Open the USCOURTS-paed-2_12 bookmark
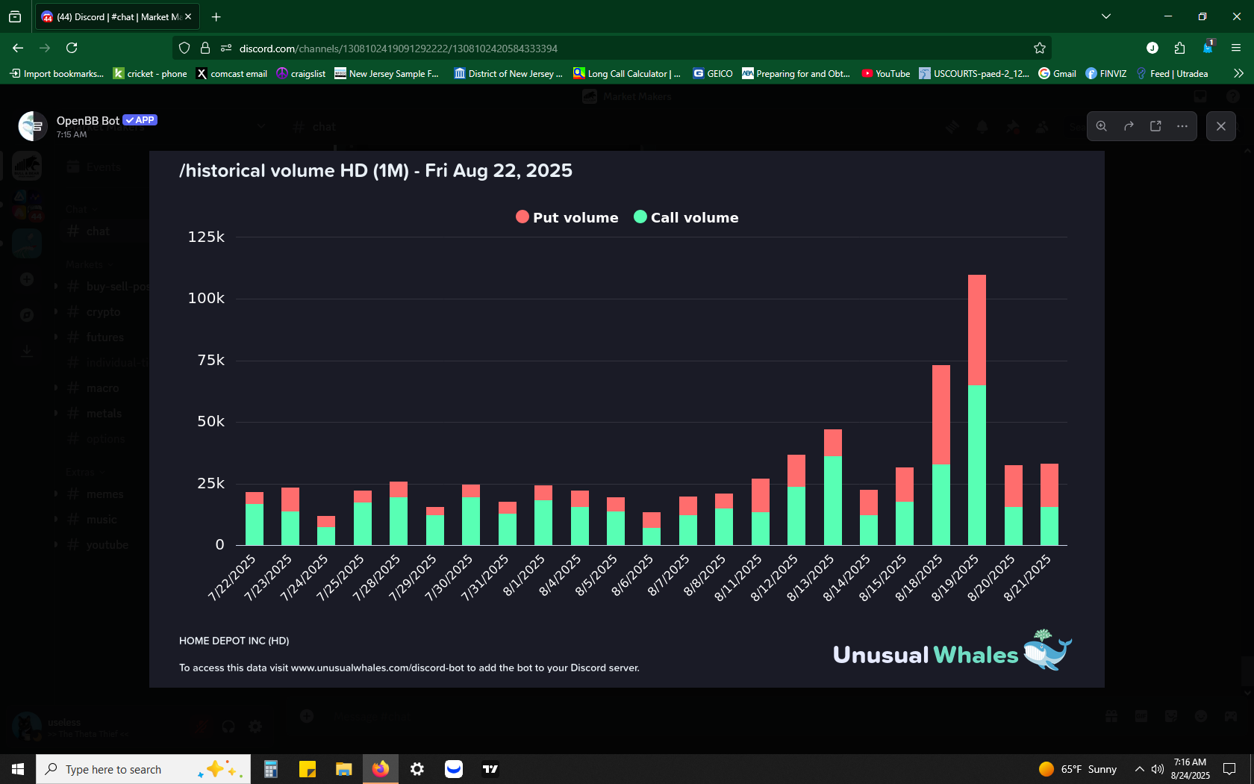This screenshot has width=1254, height=784. [x=974, y=73]
